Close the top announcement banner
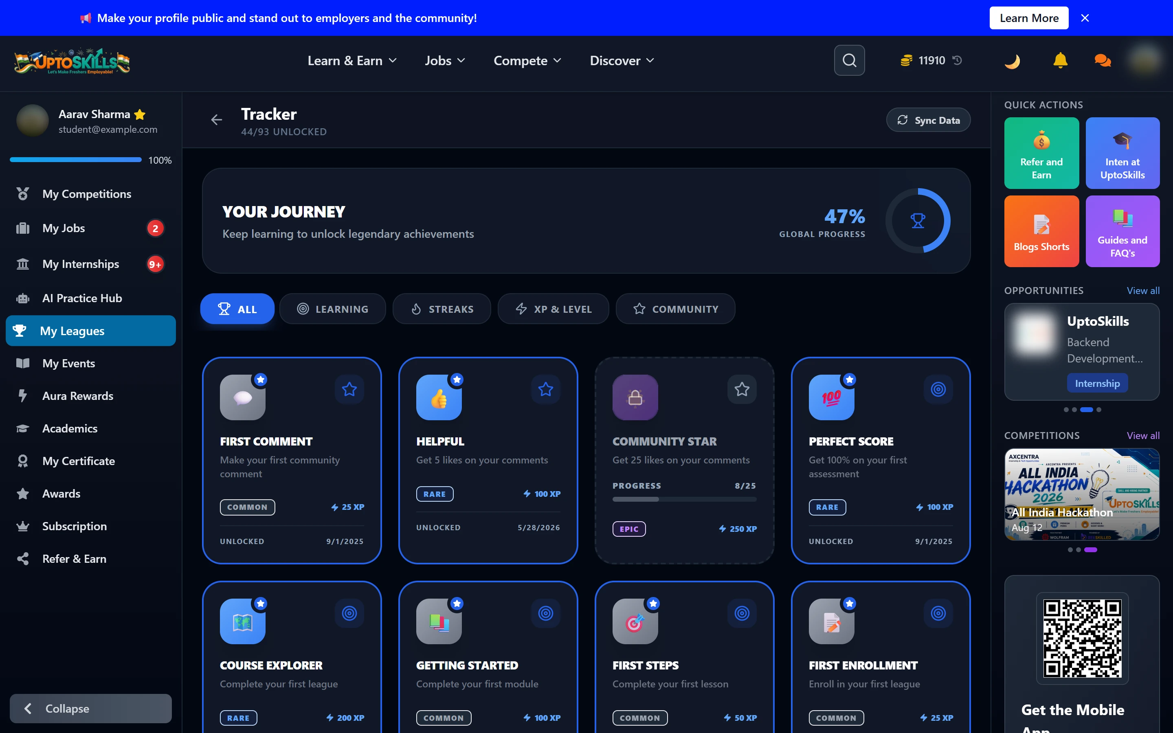The height and width of the screenshot is (733, 1173). click(1085, 18)
